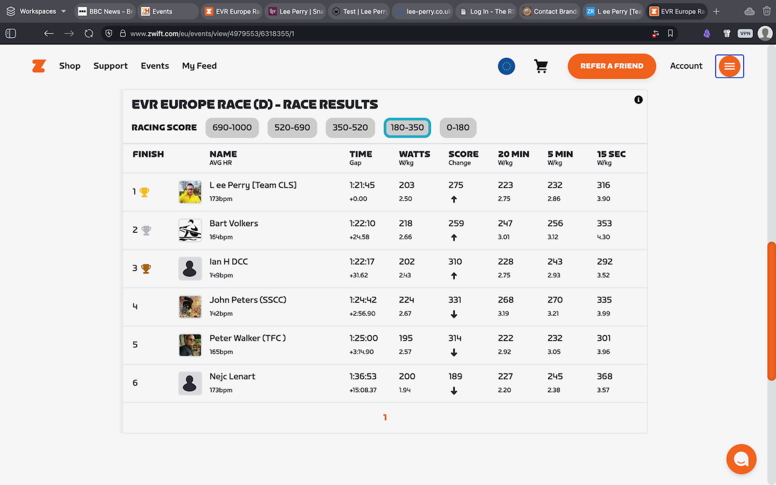Image resolution: width=776 pixels, height=485 pixels.
Task: Switch to the Log In tab
Action: click(x=486, y=12)
